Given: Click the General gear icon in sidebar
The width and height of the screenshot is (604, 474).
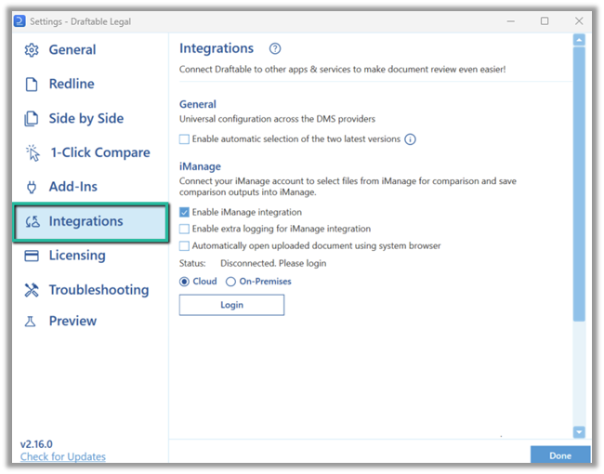Looking at the screenshot, I should 32,50.
